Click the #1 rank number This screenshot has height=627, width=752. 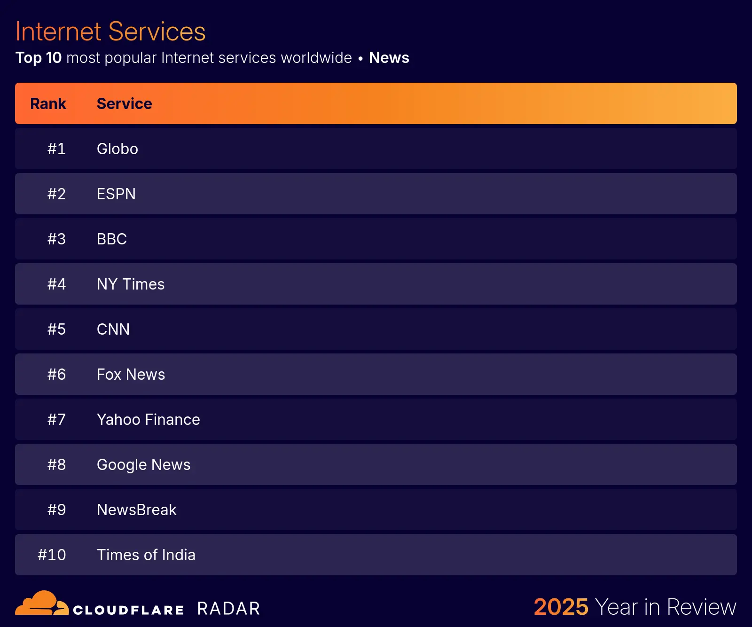coord(56,149)
